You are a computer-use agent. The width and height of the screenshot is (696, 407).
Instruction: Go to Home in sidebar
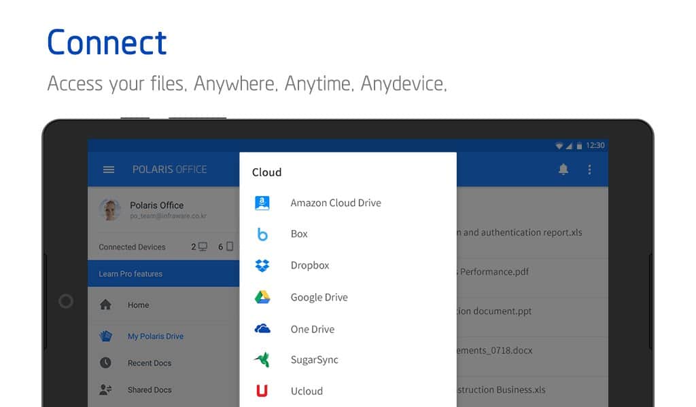(138, 305)
